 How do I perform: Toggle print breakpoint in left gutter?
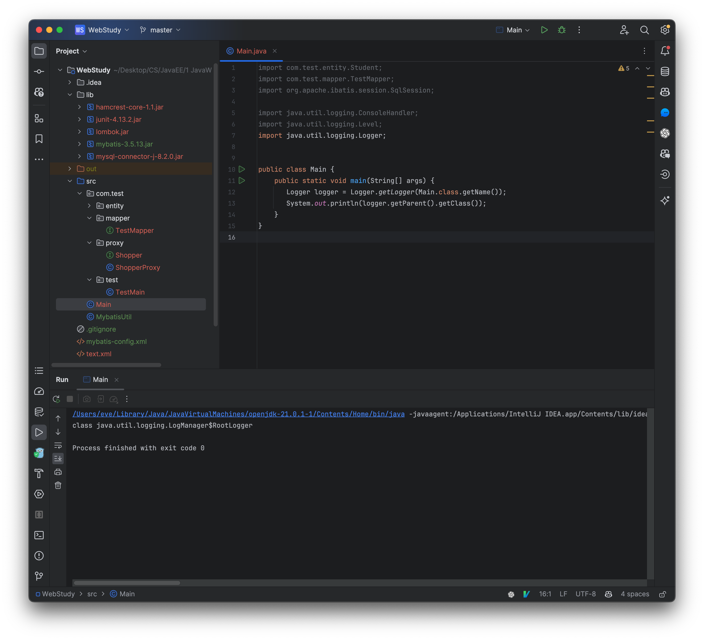(58, 472)
